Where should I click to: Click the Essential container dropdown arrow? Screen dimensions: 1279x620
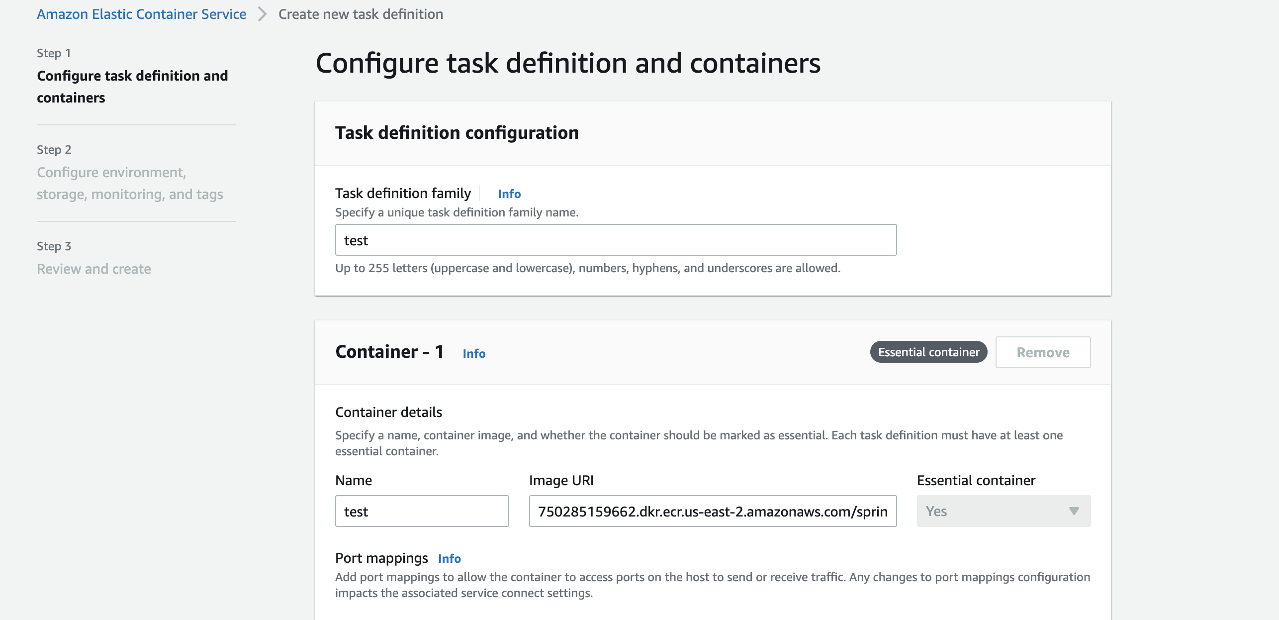1074,511
